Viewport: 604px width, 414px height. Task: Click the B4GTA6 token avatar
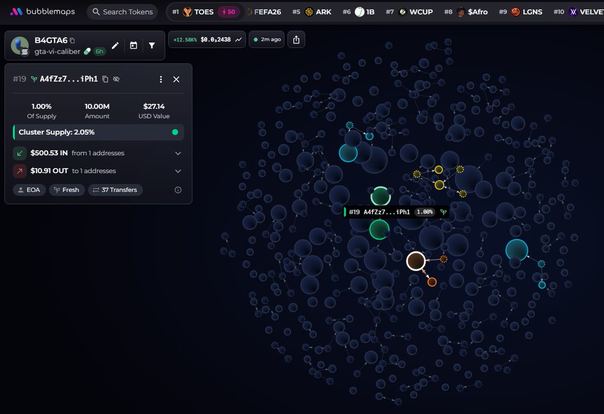tap(20, 46)
